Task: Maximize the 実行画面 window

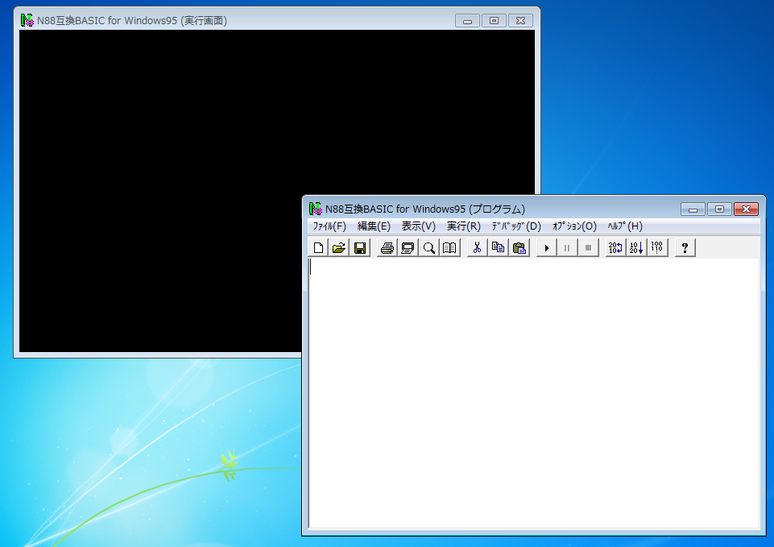Action: click(494, 21)
